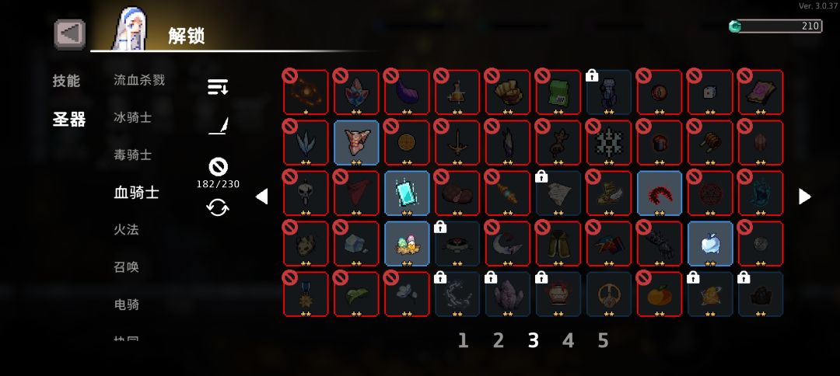Image resolution: width=840 pixels, height=376 pixels.
Task: Toggle the ban-all icon above 182/230
Action: click(218, 167)
